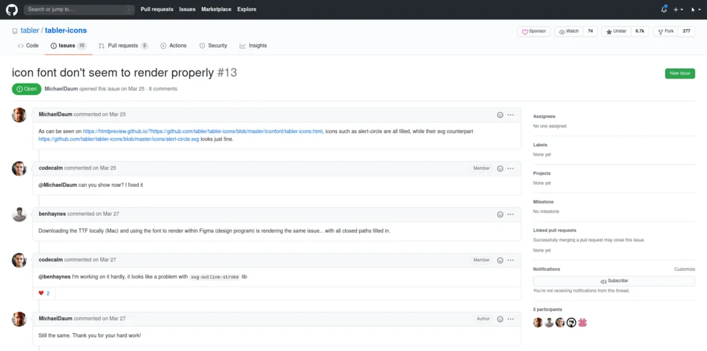View the 74 watchers count
The width and height of the screenshot is (707, 351).
(590, 32)
